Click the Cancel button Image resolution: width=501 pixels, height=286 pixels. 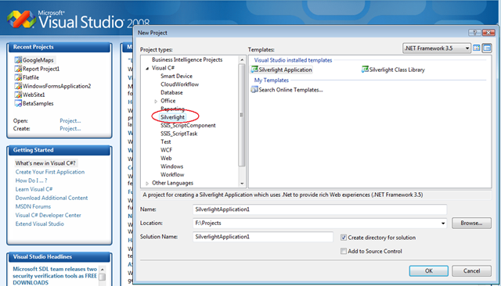click(471, 270)
